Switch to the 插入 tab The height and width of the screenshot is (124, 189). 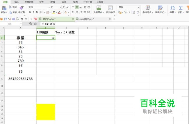coord(17,2)
